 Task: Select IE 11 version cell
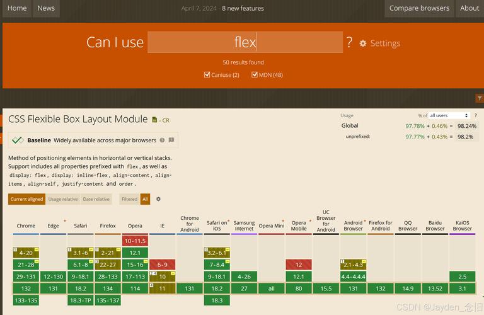point(163,289)
